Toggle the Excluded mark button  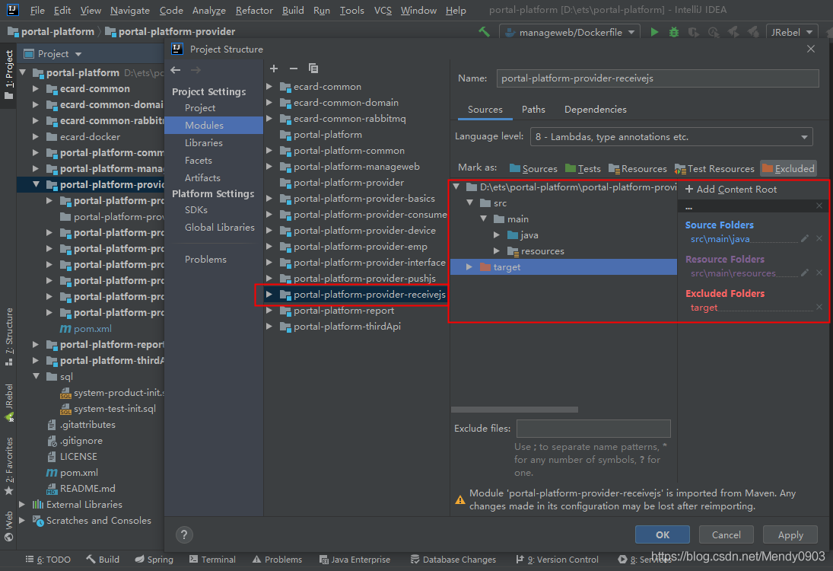point(788,168)
